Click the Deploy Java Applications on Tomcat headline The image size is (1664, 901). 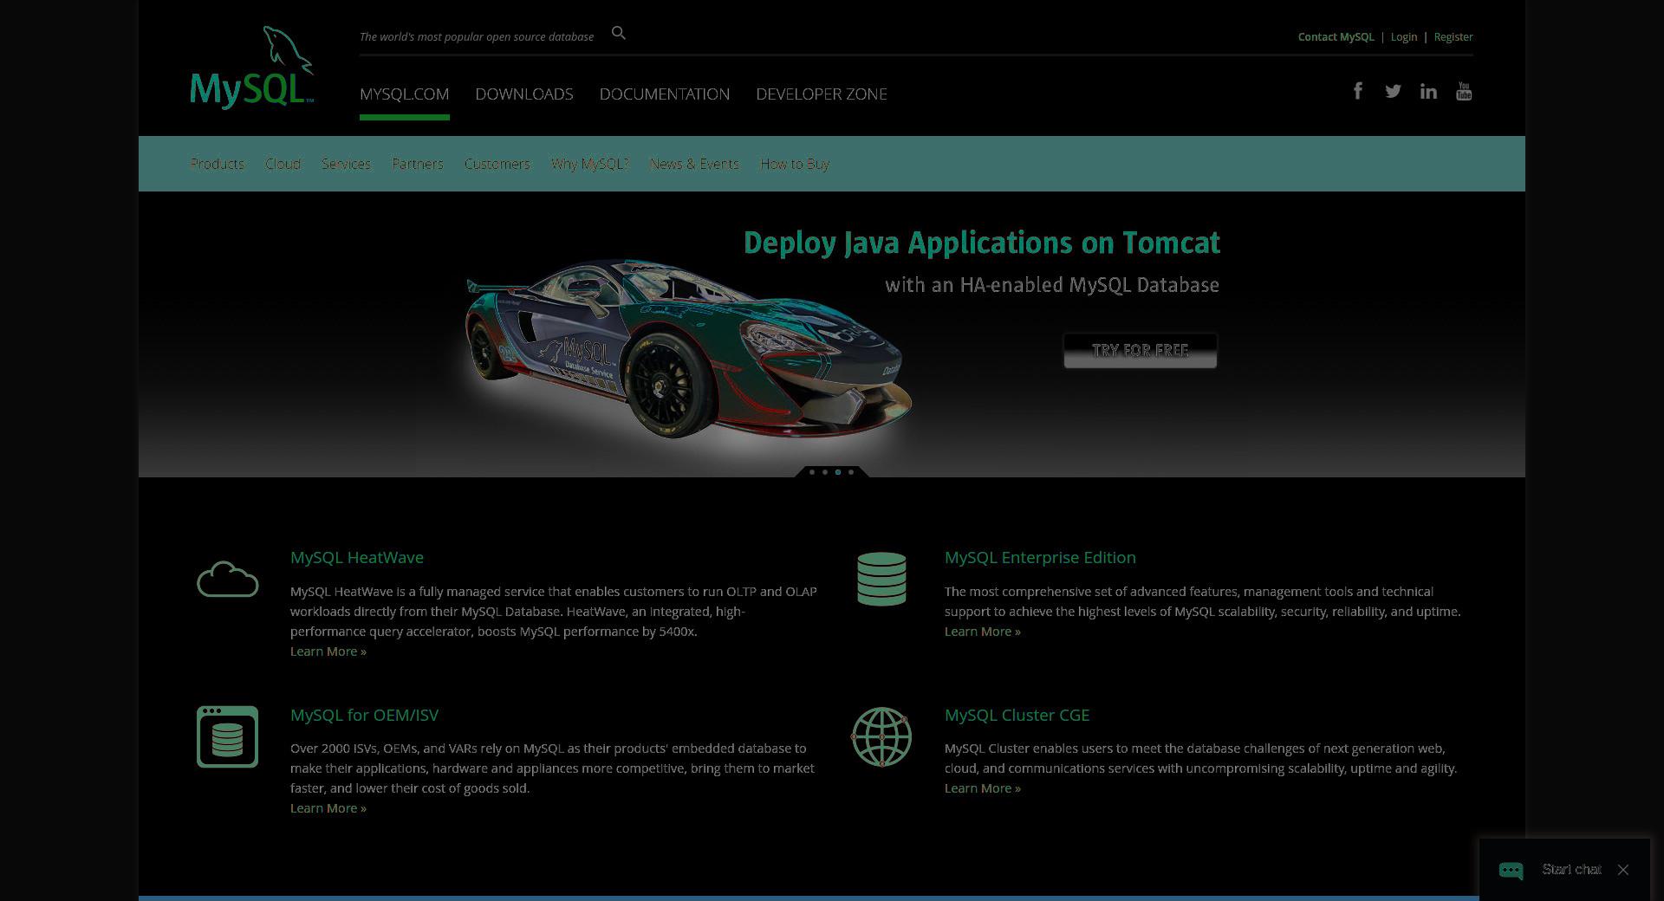click(x=982, y=243)
